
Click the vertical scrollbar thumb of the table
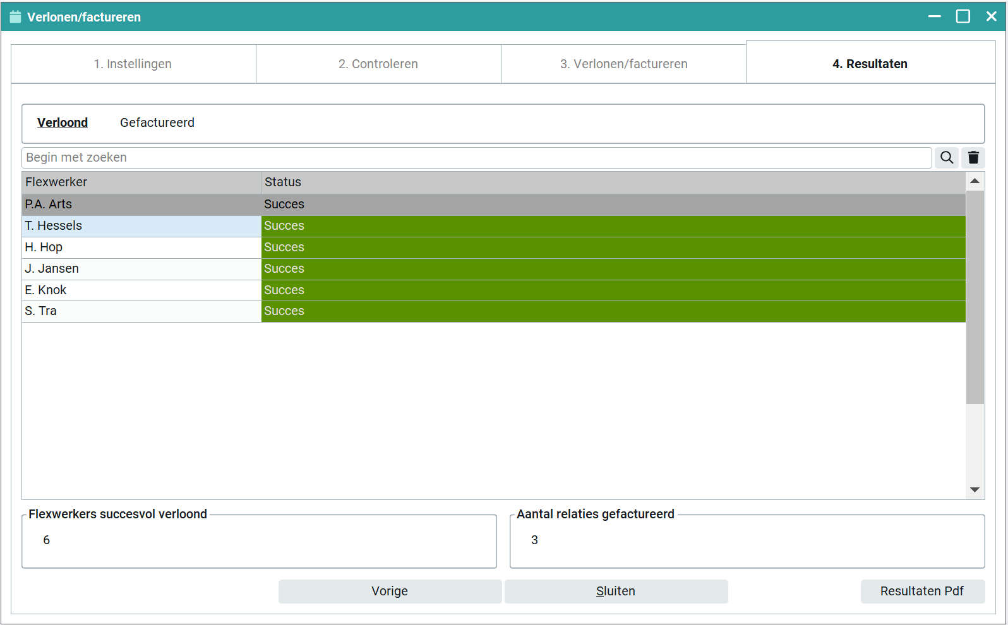975,297
